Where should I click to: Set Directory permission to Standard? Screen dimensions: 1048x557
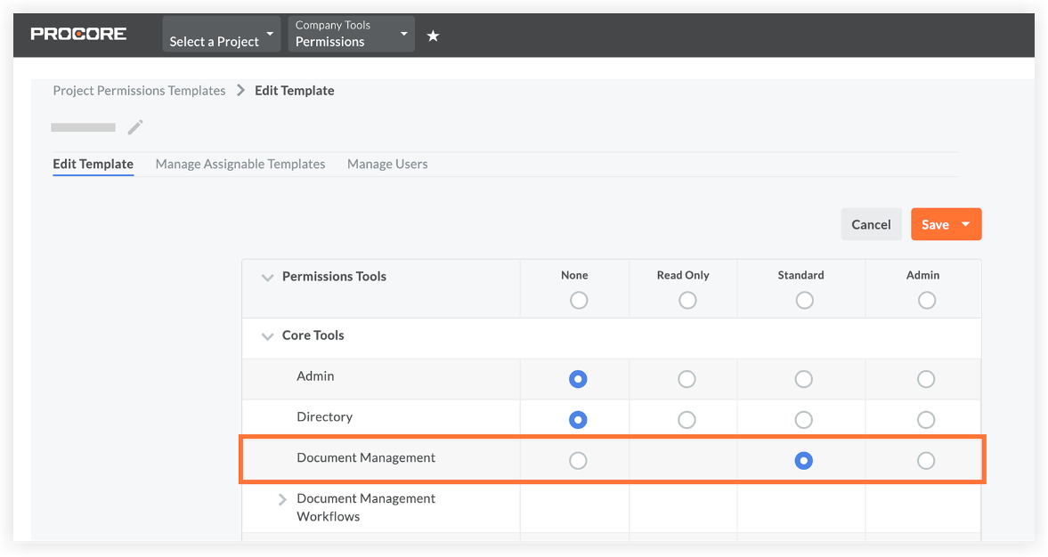pos(802,420)
